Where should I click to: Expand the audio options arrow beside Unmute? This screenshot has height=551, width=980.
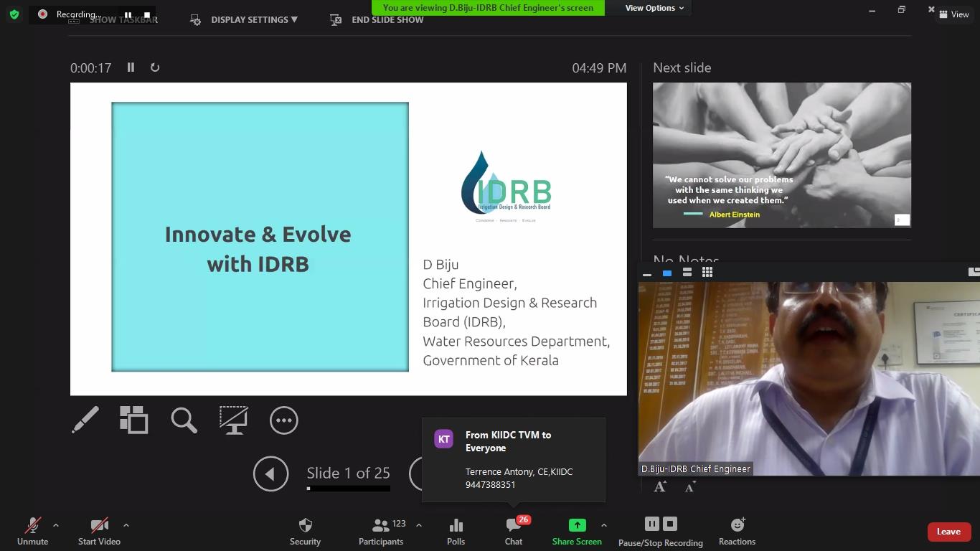56,525
